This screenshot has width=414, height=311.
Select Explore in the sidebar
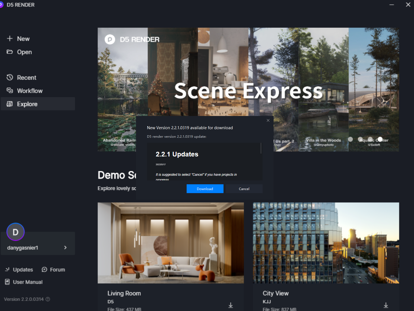tap(38, 104)
